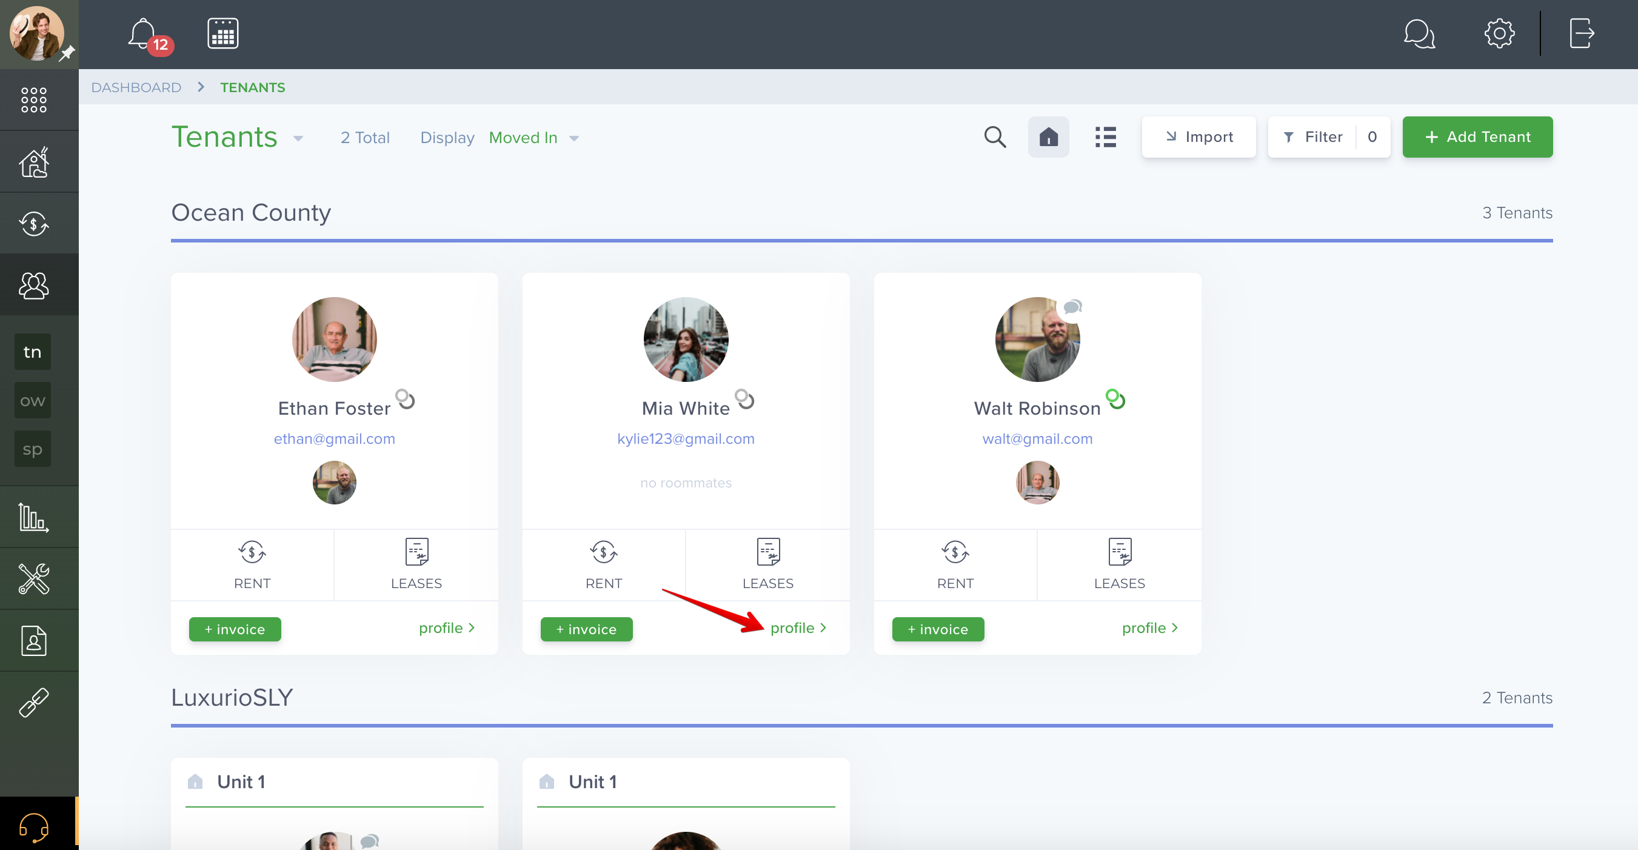Open chat bubble on Walt Robinson's photo
This screenshot has width=1638, height=850.
(x=1073, y=307)
